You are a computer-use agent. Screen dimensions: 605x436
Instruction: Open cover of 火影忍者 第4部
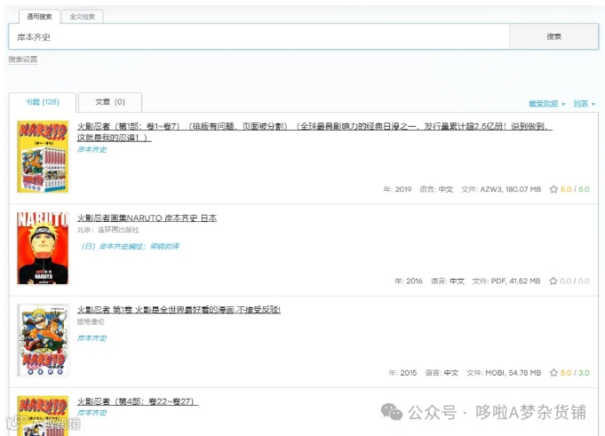click(x=43, y=416)
